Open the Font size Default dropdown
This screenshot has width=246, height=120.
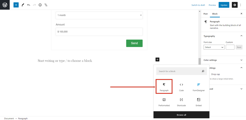214,47
